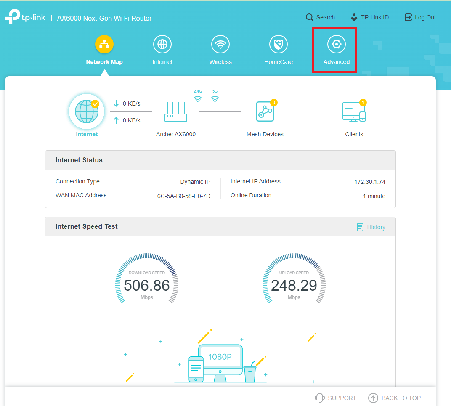The height and width of the screenshot is (406, 451).
Task: Click the TP-Link ID person icon
Action: pyautogui.click(x=354, y=17)
